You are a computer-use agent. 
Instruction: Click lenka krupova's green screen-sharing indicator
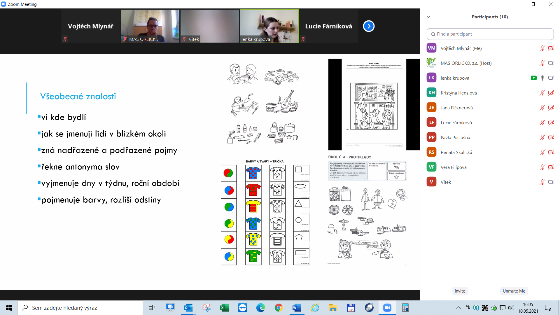tap(533, 78)
